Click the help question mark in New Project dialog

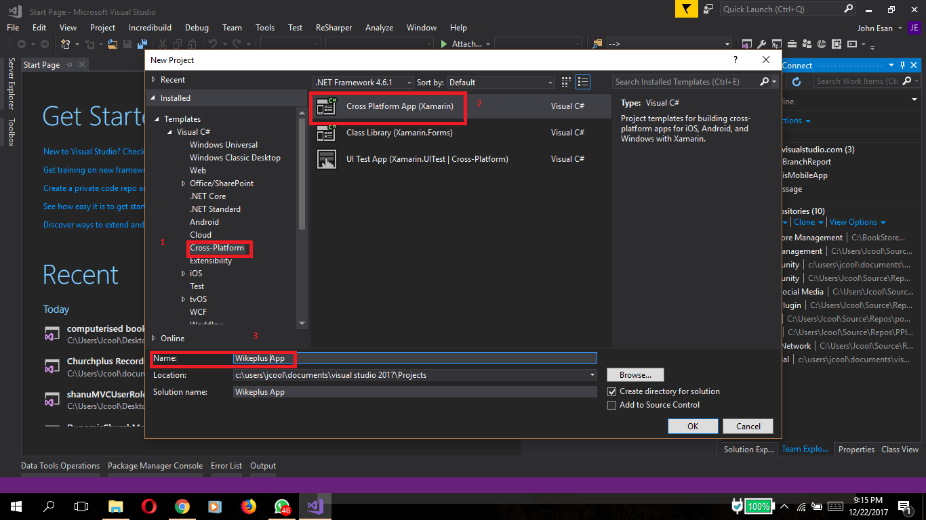tap(736, 60)
